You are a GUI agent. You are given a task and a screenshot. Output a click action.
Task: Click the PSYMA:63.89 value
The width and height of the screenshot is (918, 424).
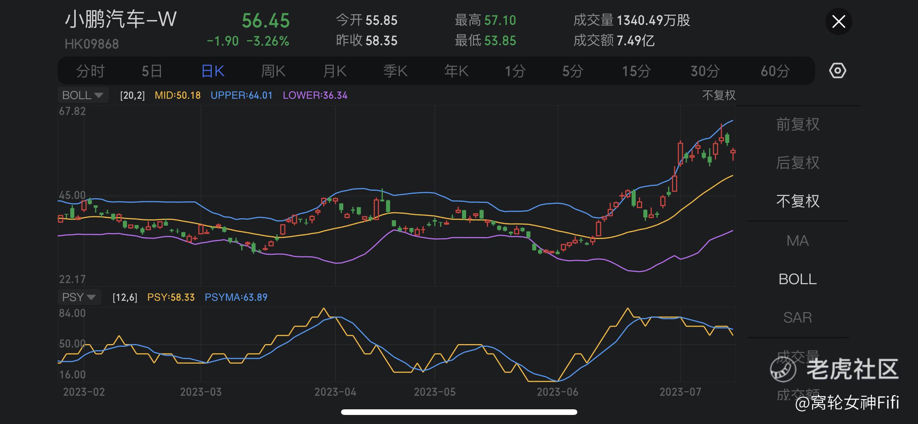236,297
